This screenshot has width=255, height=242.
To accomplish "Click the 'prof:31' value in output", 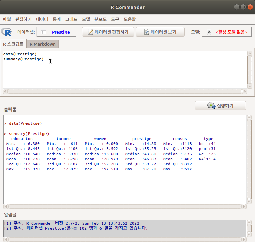I will pos(207,149).
